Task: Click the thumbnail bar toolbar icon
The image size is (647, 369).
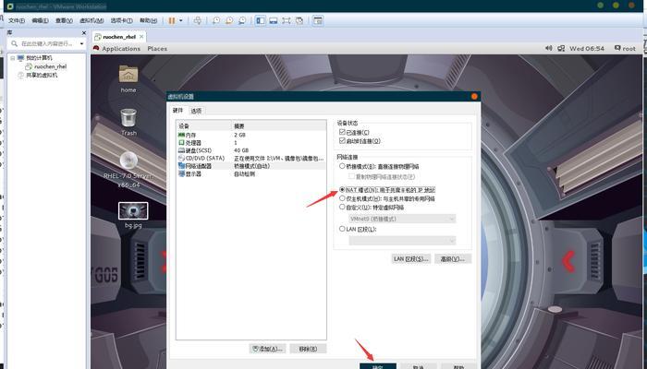Action: click(274, 20)
